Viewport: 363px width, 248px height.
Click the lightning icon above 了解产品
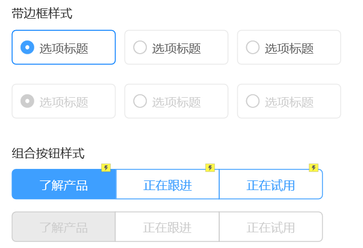tap(106, 168)
